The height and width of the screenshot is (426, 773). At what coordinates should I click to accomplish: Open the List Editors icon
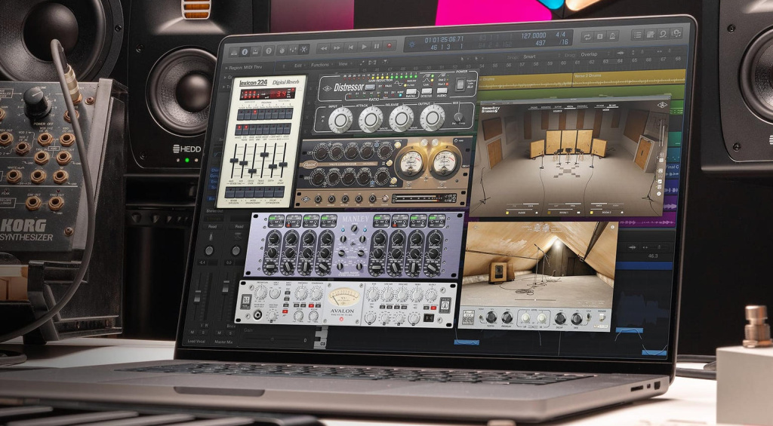[x=637, y=35]
